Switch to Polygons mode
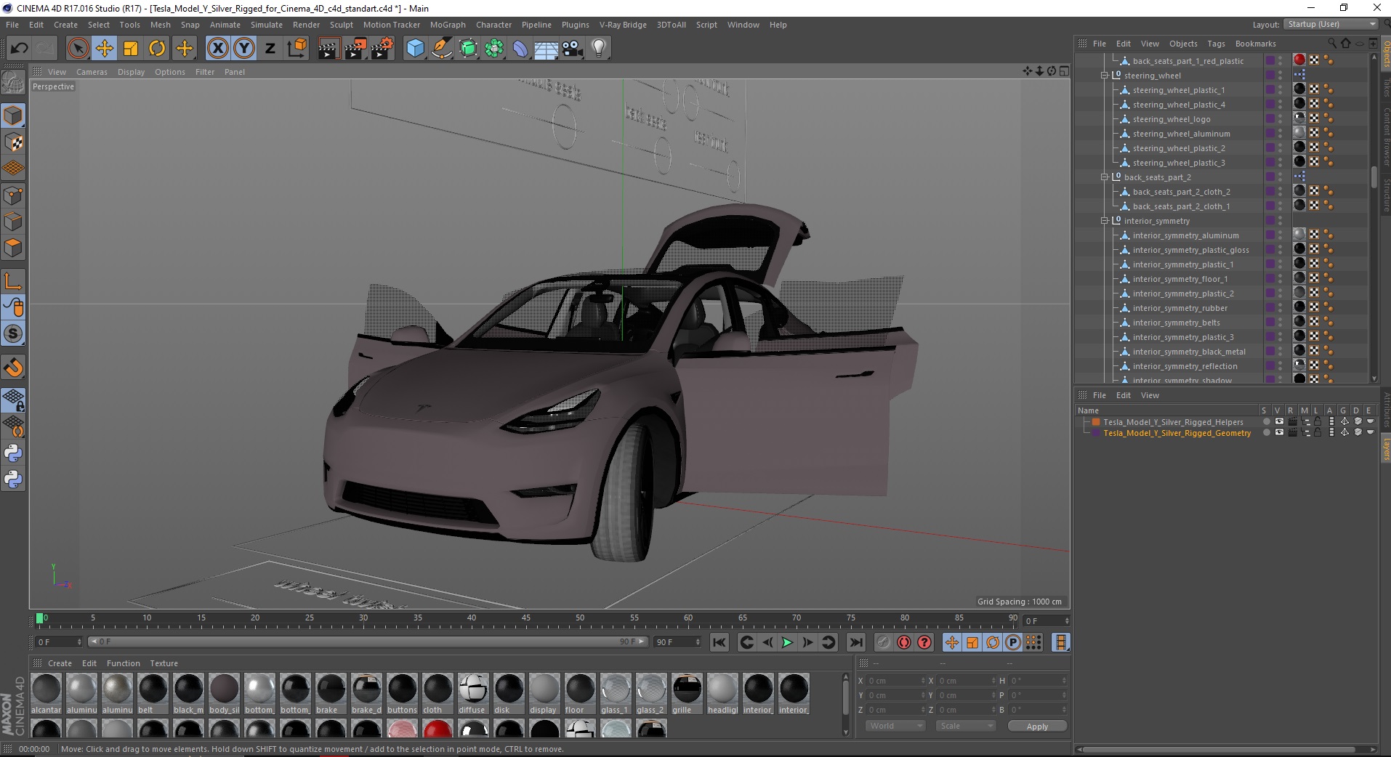 [13, 248]
